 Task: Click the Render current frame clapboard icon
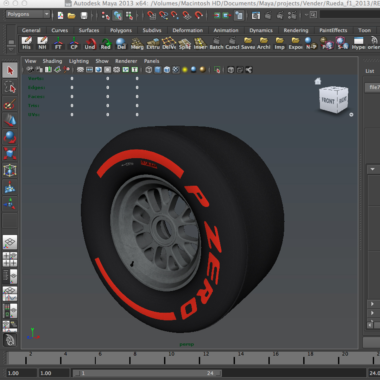(268, 15)
